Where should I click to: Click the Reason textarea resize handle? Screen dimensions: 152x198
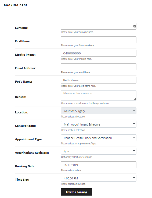coord(135,99)
